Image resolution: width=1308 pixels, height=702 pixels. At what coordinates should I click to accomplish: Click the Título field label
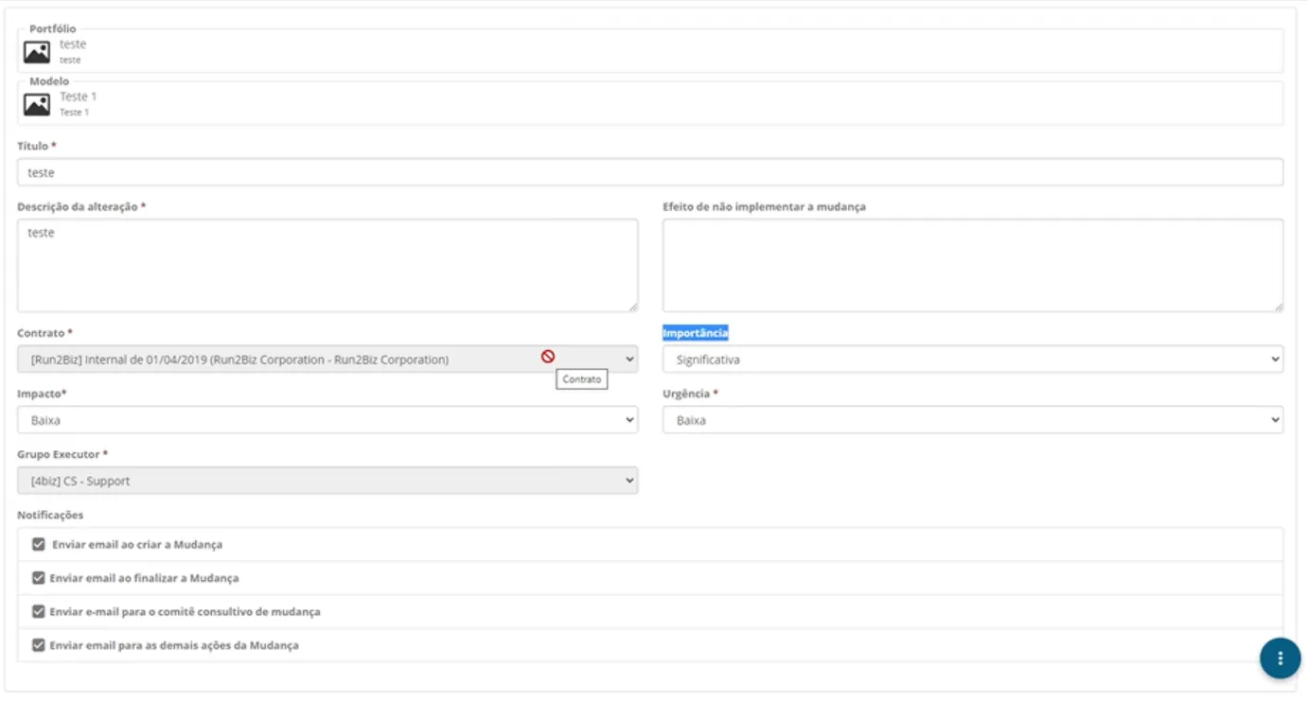coord(37,146)
